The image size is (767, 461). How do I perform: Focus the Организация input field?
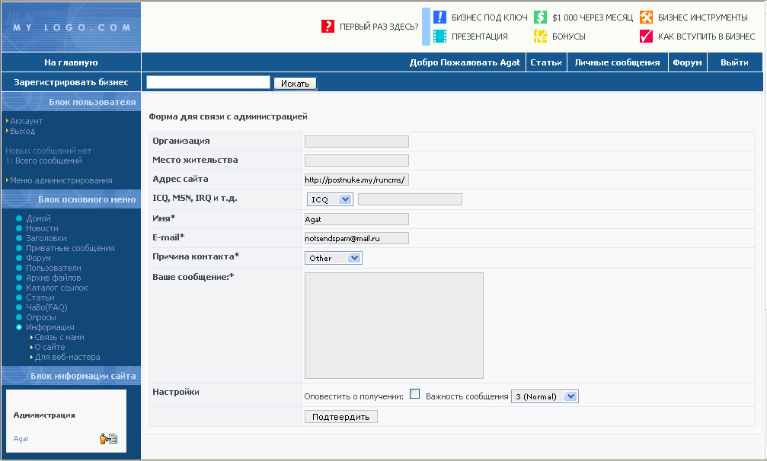(356, 141)
